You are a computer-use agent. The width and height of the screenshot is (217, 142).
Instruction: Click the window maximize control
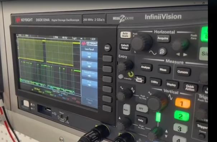pos(203,3)
